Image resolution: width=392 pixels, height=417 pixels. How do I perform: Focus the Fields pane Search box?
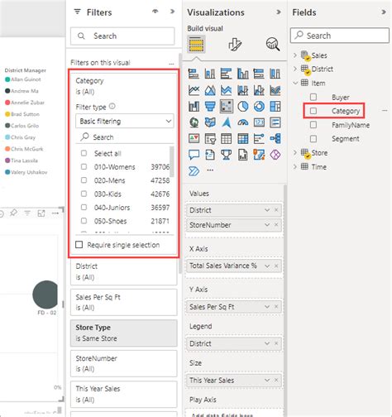click(x=340, y=36)
